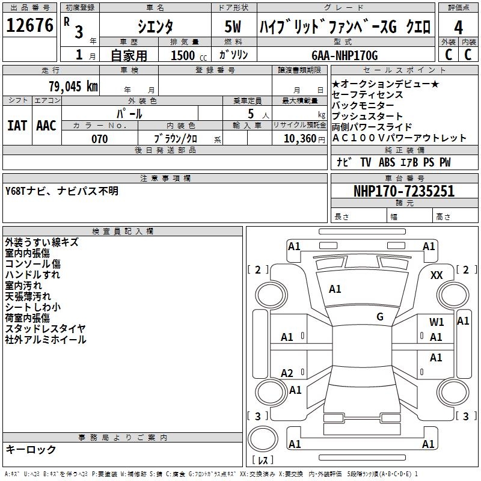Click lot number 12676
The width and height of the screenshot is (481, 481).
pos(29,25)
